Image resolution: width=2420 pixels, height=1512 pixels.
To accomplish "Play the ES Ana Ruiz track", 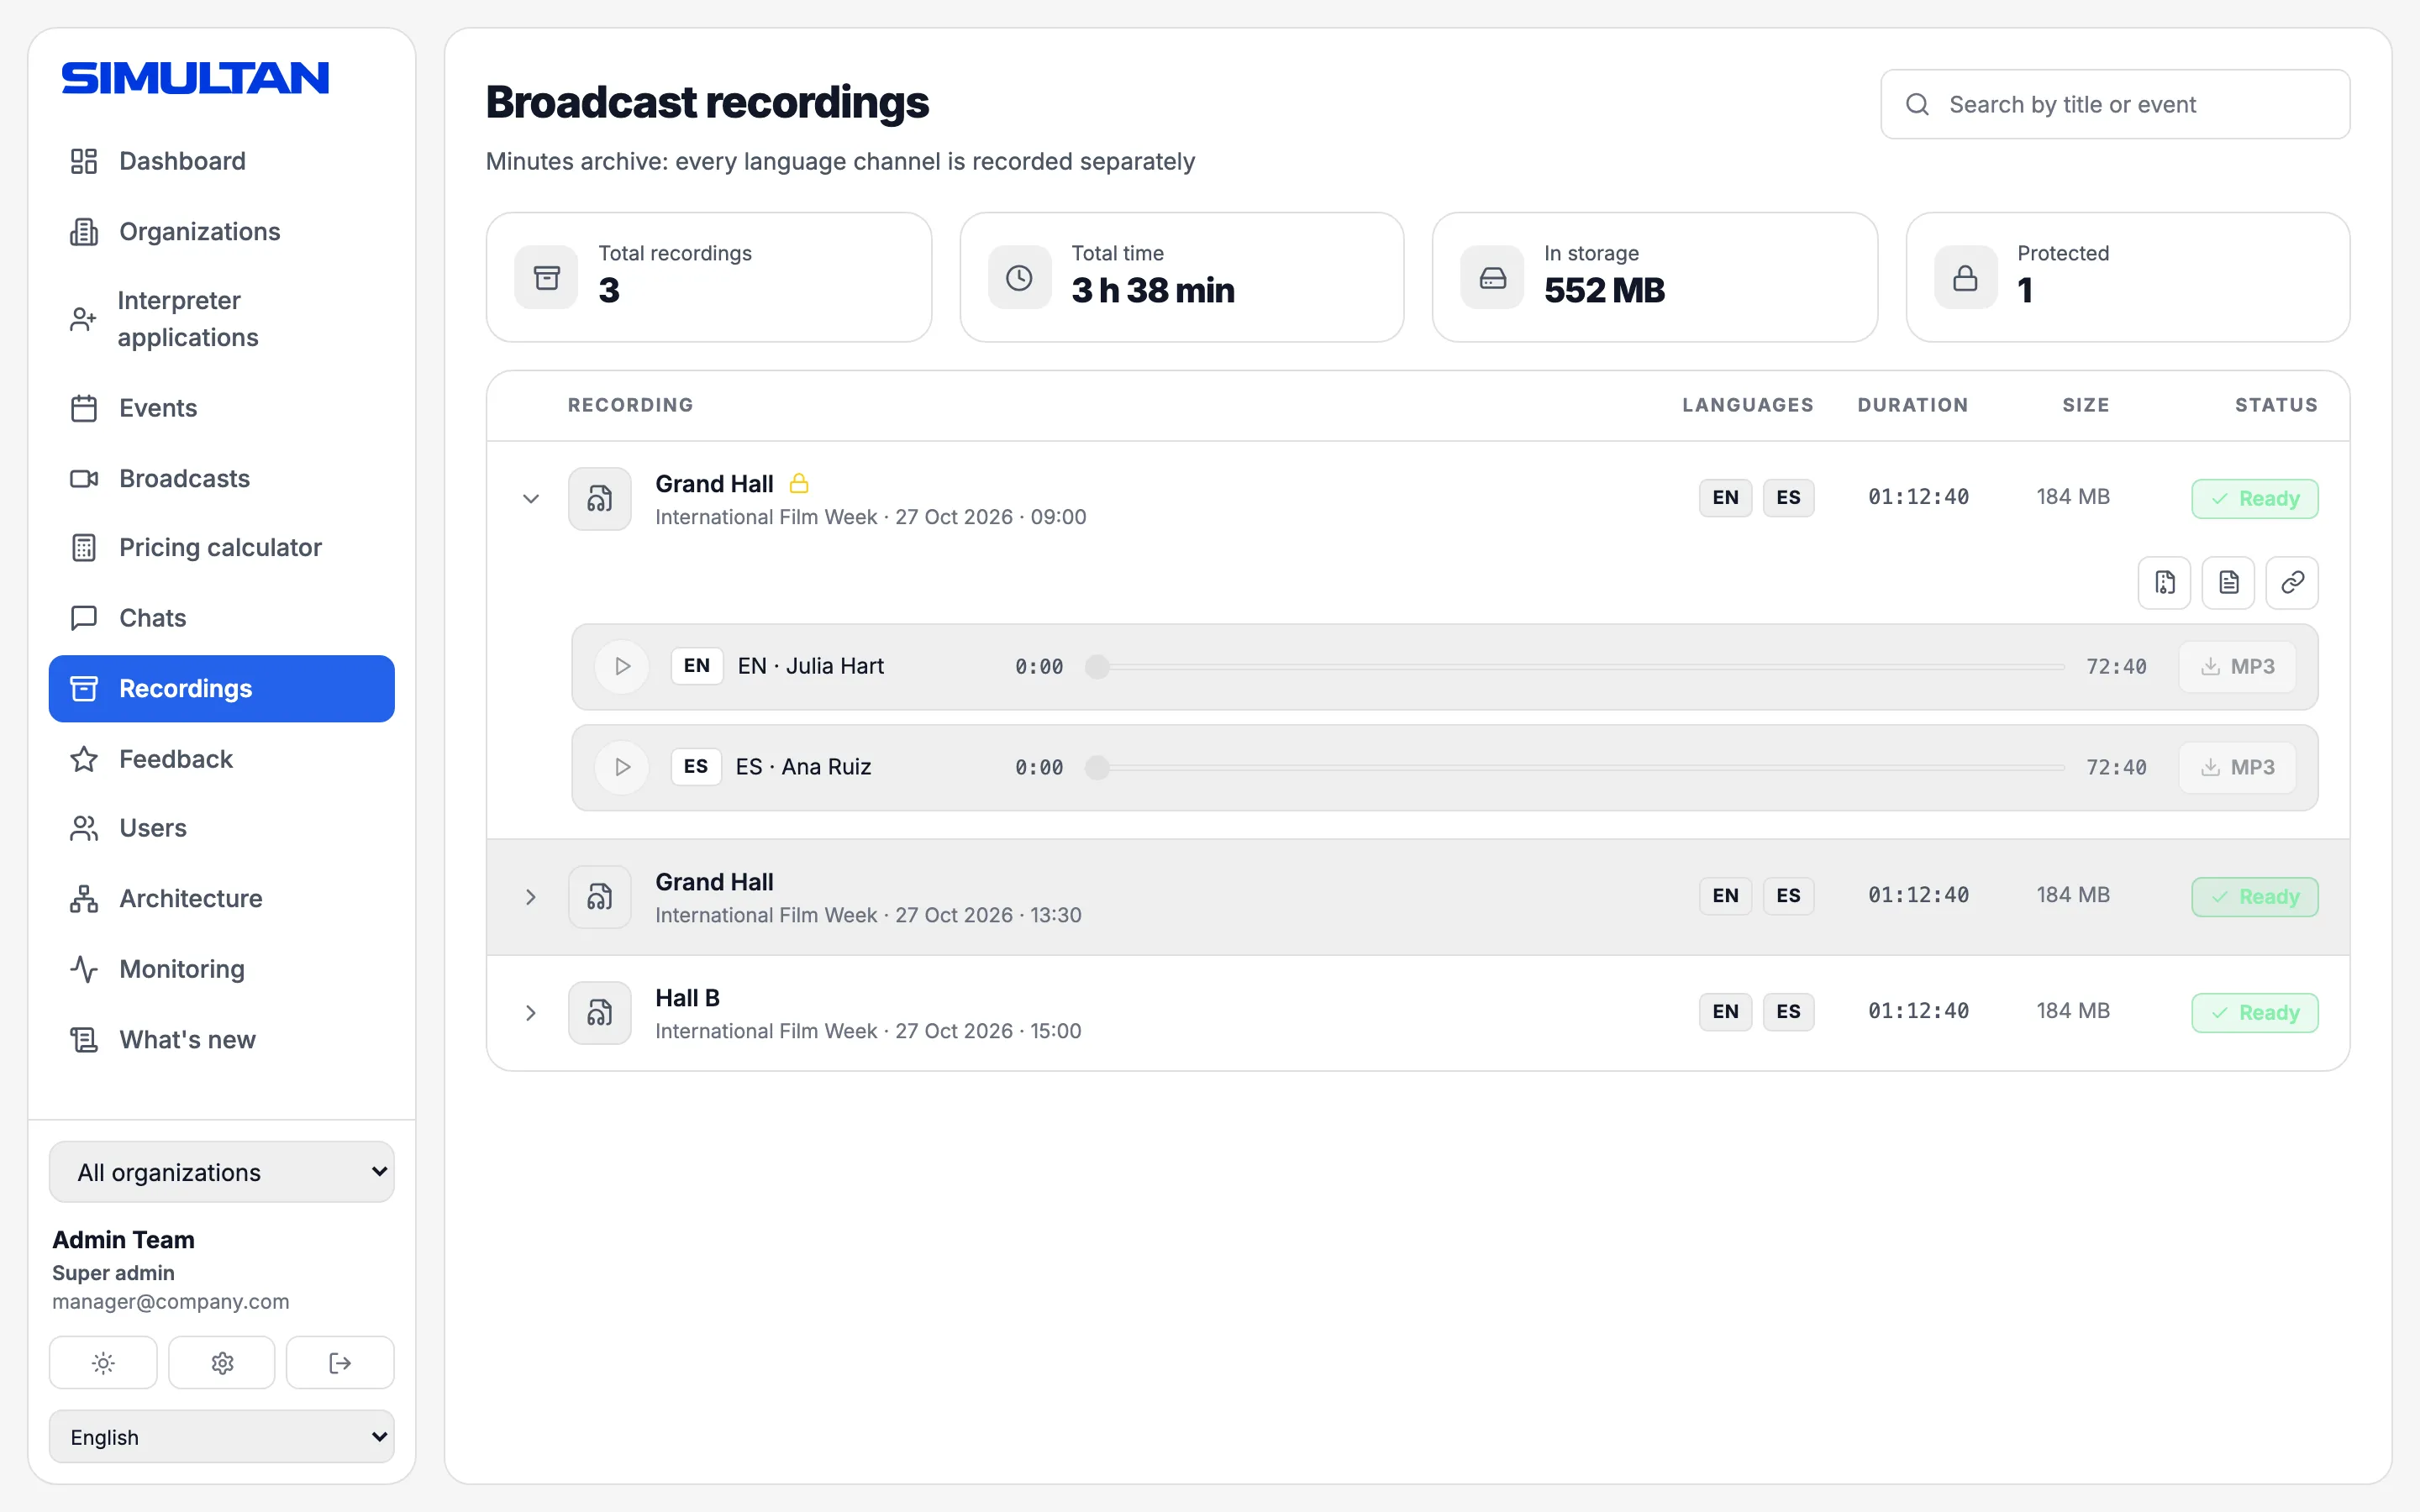I will click(x=622, y=767).
